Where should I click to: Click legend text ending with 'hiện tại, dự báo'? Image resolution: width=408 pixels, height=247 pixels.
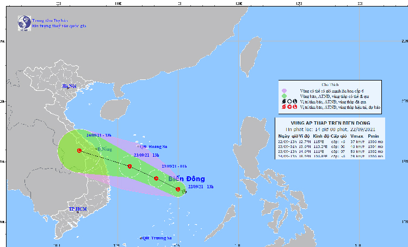[341, 107]
